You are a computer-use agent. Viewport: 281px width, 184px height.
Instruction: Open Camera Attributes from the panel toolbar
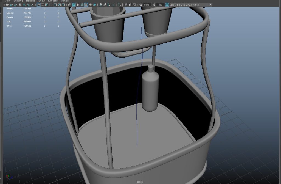16,5
